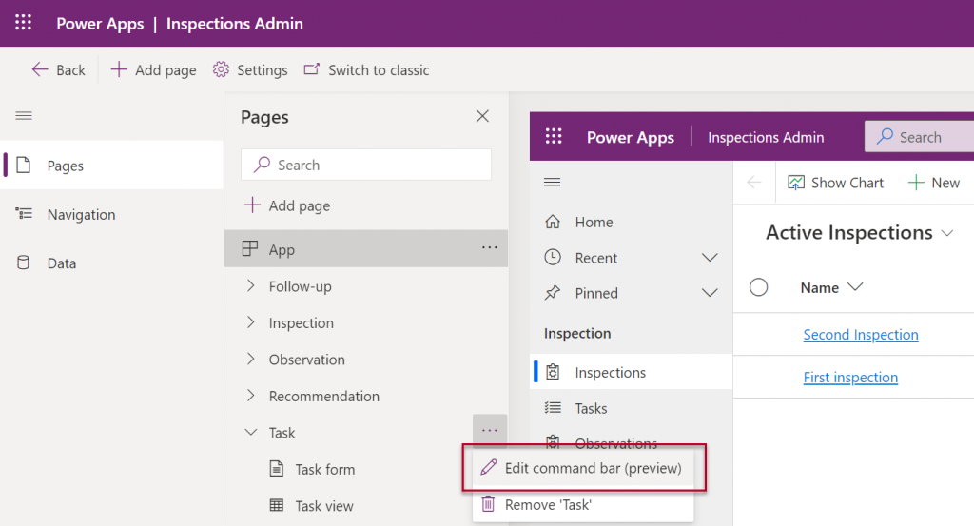Open Settings with the gear icon
The height and width of the screenshot is (526, 974).
tap(250, 70)
